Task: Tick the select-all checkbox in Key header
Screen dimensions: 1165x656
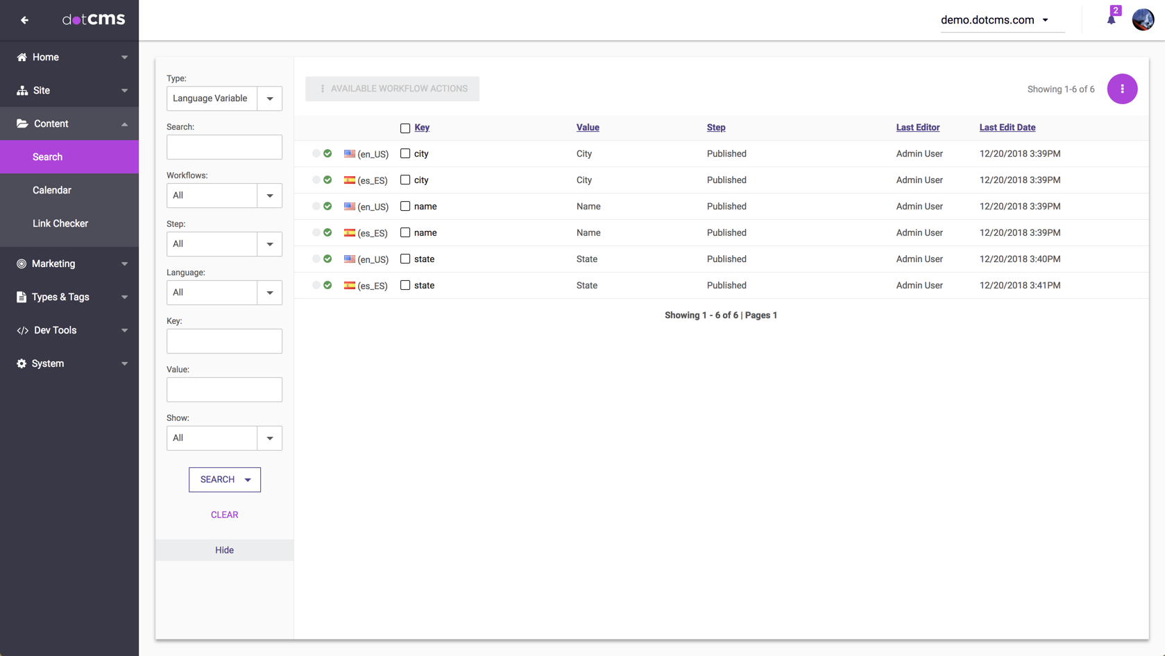Action: (405, 128)
